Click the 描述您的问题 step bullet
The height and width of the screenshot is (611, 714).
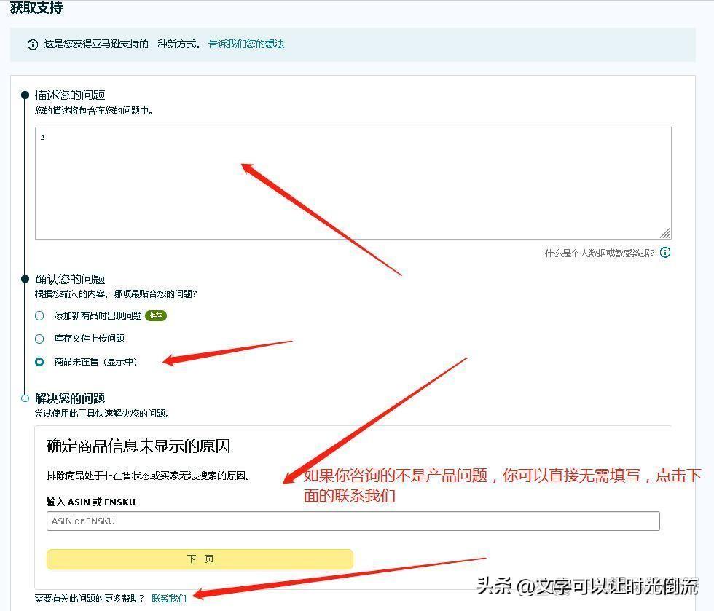tap(25, 95)
